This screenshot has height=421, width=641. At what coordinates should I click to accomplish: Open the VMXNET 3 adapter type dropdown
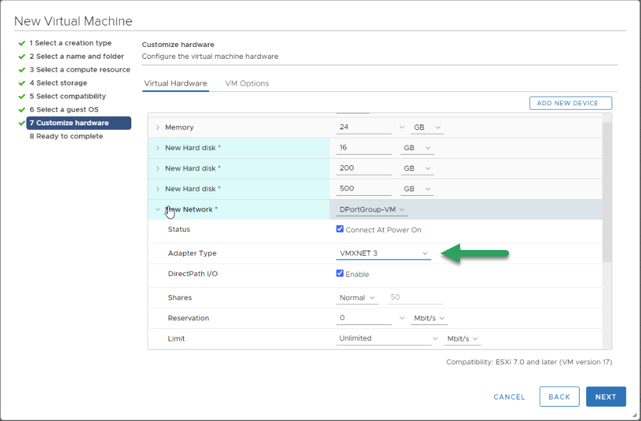(x=384, y=253)
